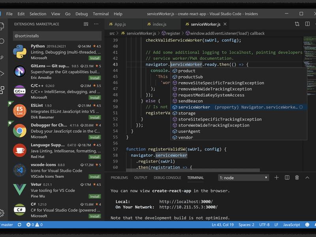316x237 pixels.
Task: Create a new terminal with plus icon
Action: (x=276, y=177)
